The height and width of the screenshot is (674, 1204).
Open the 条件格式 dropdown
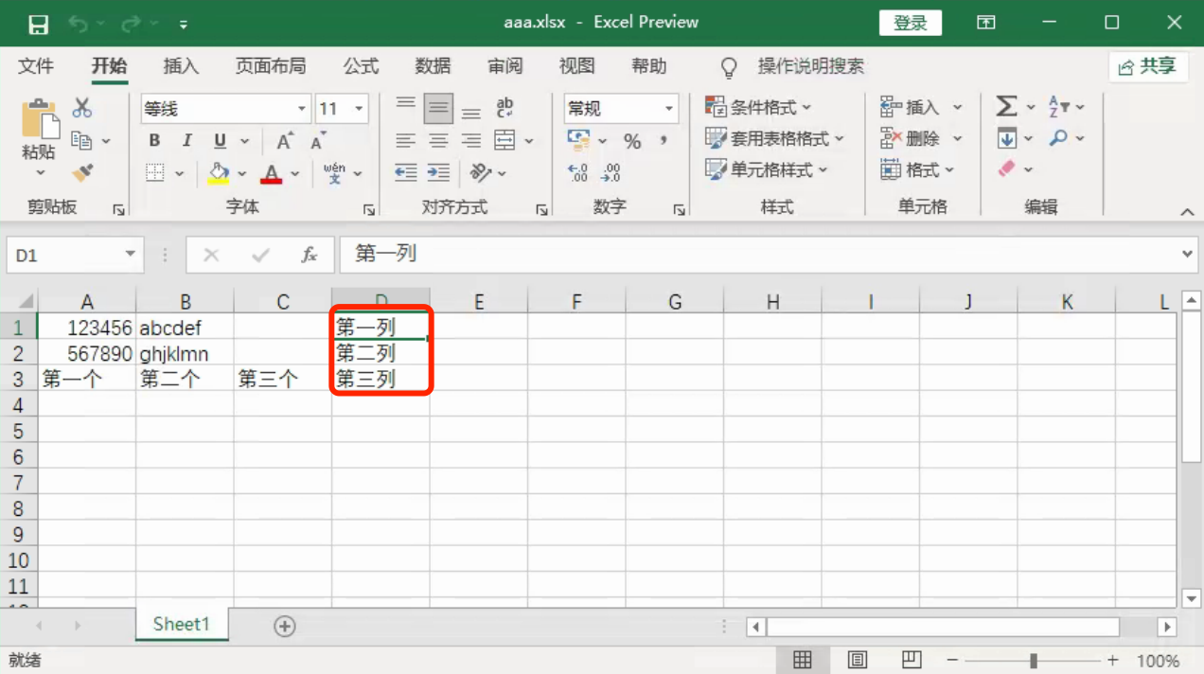pos(759,108)
